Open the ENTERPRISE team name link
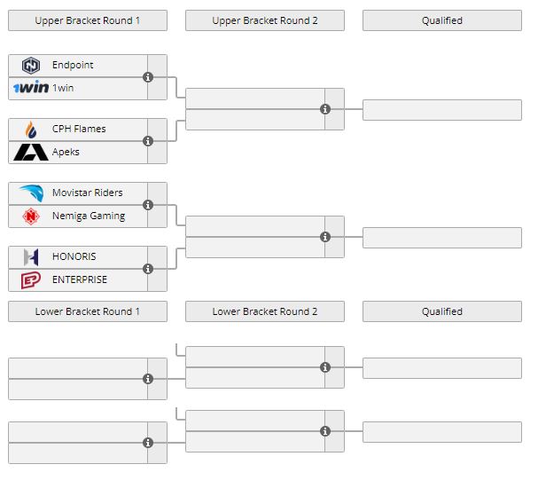Viewport: 546px width, 480px height. (x=80, y=279)
